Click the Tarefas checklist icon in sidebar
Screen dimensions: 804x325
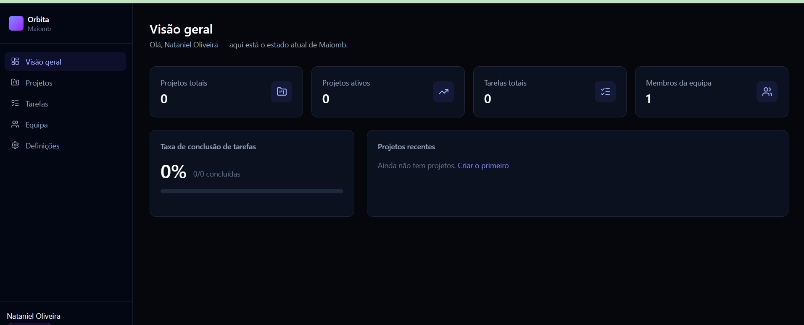pos(15,103)
